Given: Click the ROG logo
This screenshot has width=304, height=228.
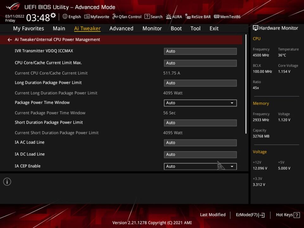Looking at the screenshot, I should pos(13,7).
